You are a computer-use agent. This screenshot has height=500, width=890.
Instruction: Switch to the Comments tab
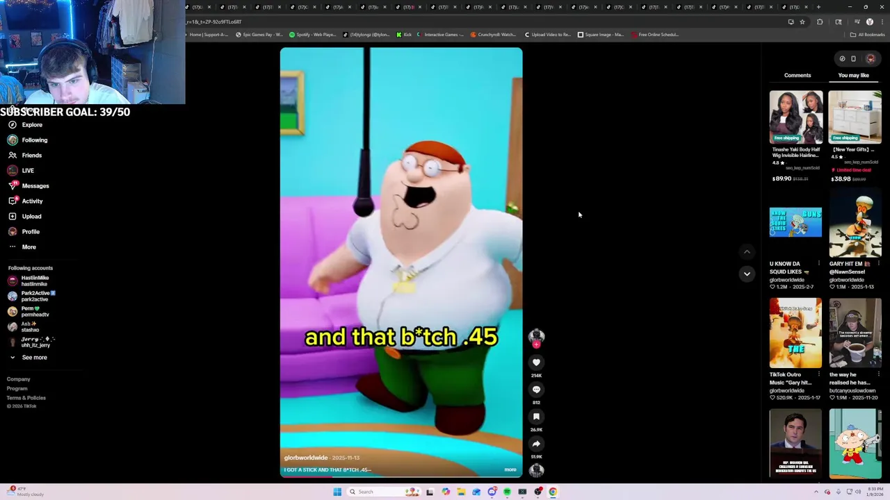pos(798,75)
